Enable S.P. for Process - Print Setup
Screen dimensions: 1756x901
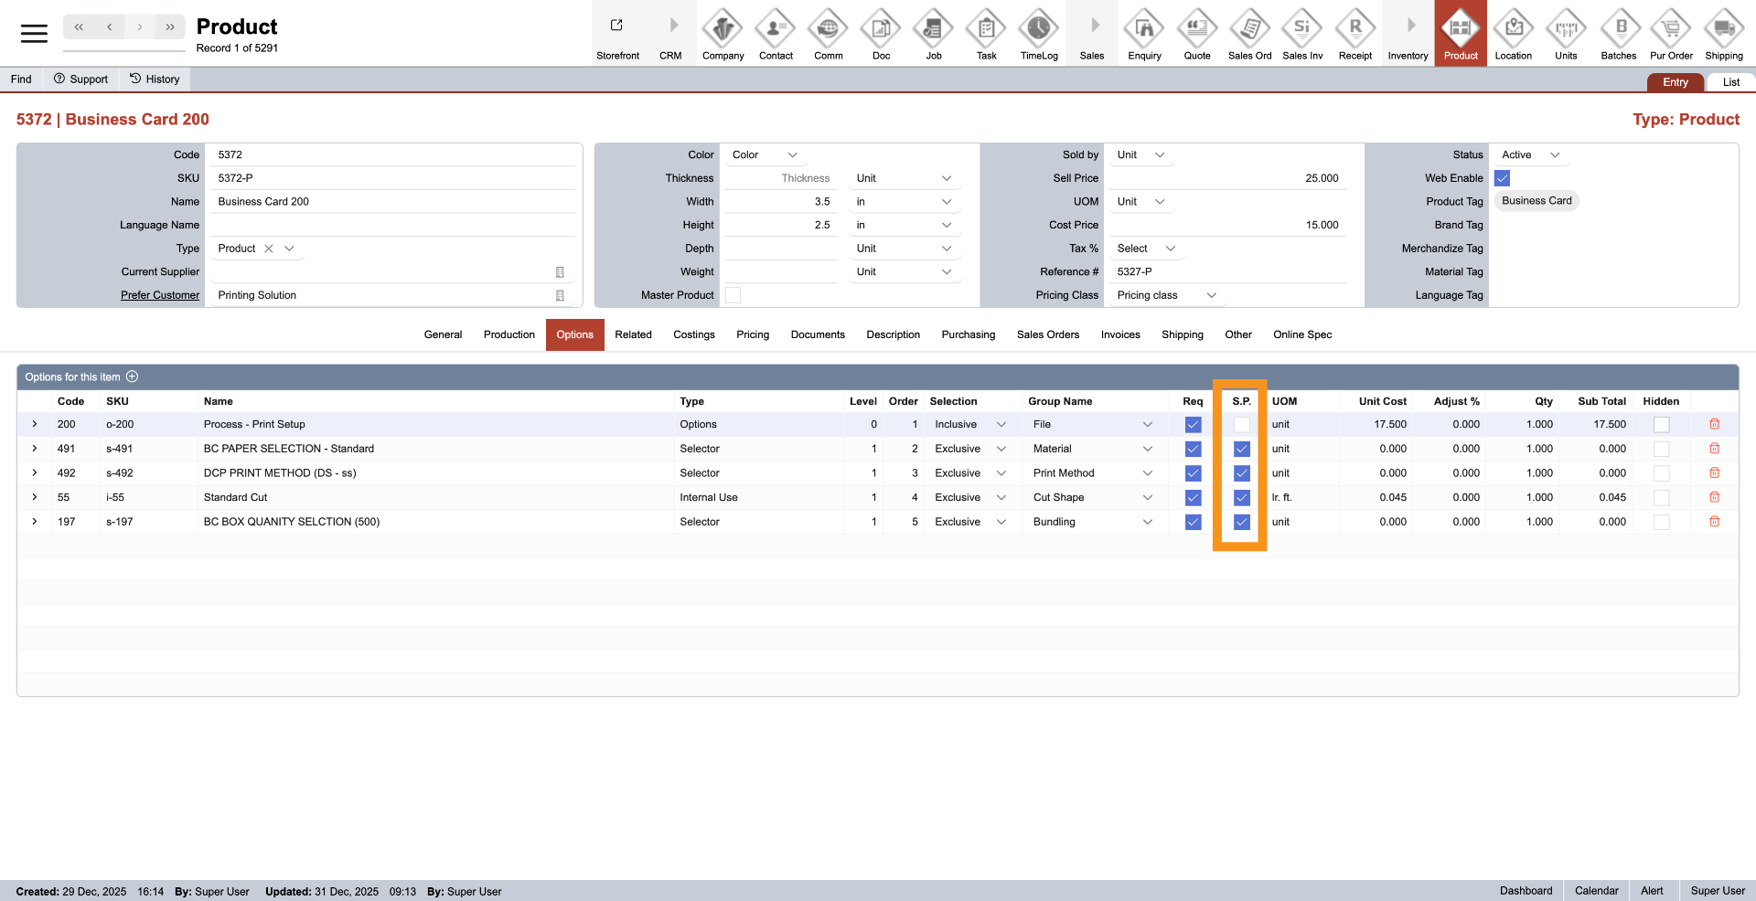1241,425
